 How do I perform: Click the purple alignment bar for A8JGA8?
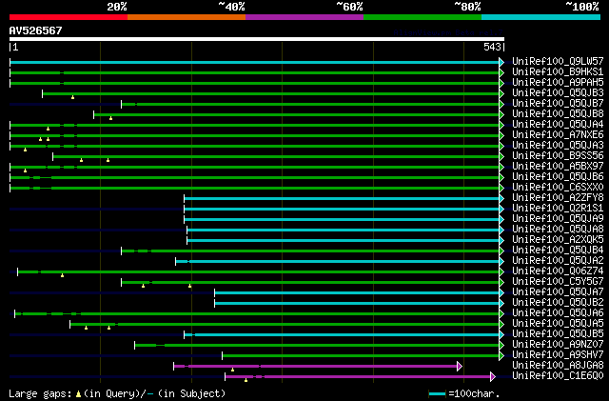[x=316, y=366]
